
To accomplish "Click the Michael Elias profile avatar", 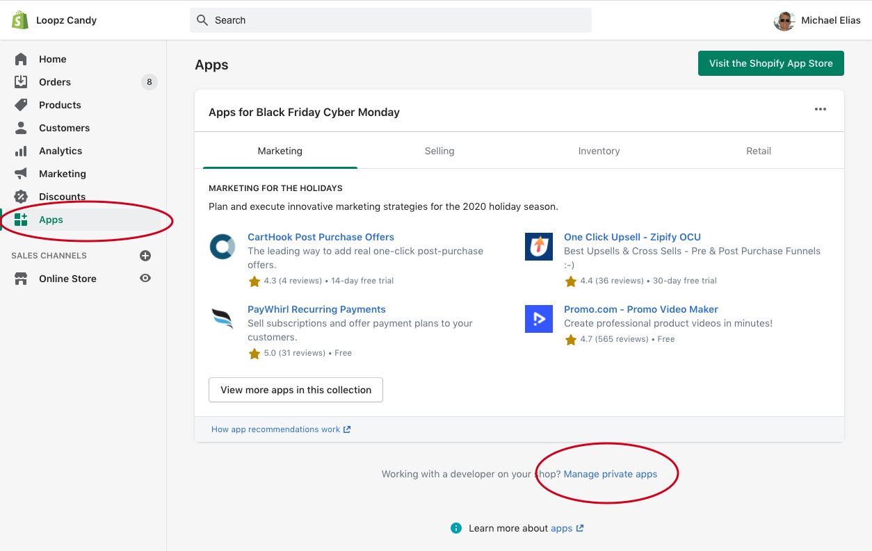I will (x=784, y=21).
